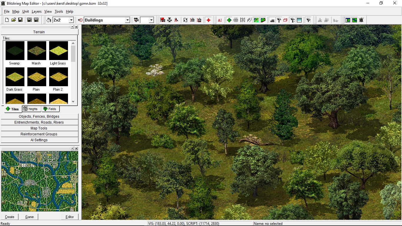Click the bowtie-shaped toolbar icon
402x226 pixels.
pos(242,20)
